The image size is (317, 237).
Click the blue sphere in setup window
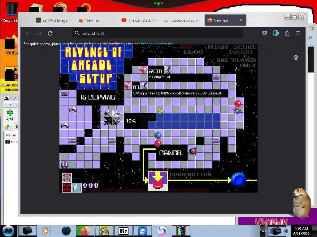[238, 180]
